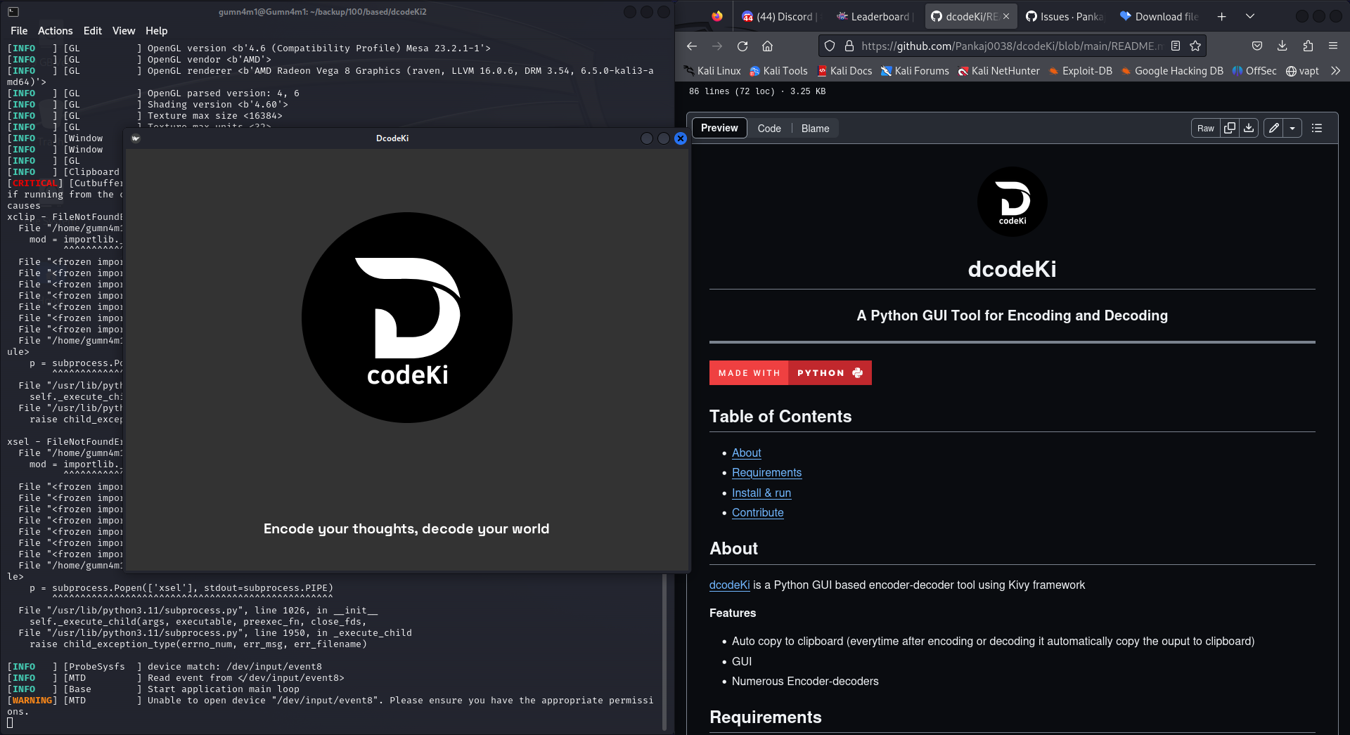This screenshot has width=1350, height=735.
Task: Open the README outline list icon
Action: point(1317,128)
